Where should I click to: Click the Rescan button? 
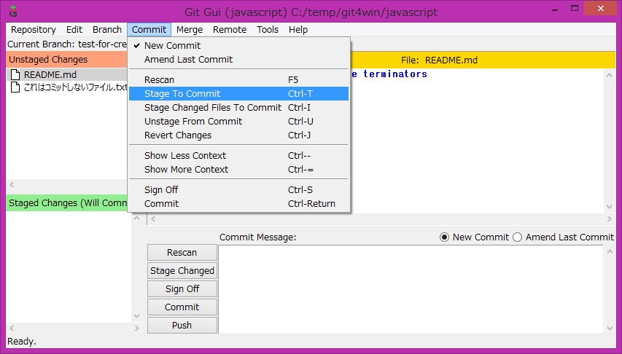click(182, 253)
